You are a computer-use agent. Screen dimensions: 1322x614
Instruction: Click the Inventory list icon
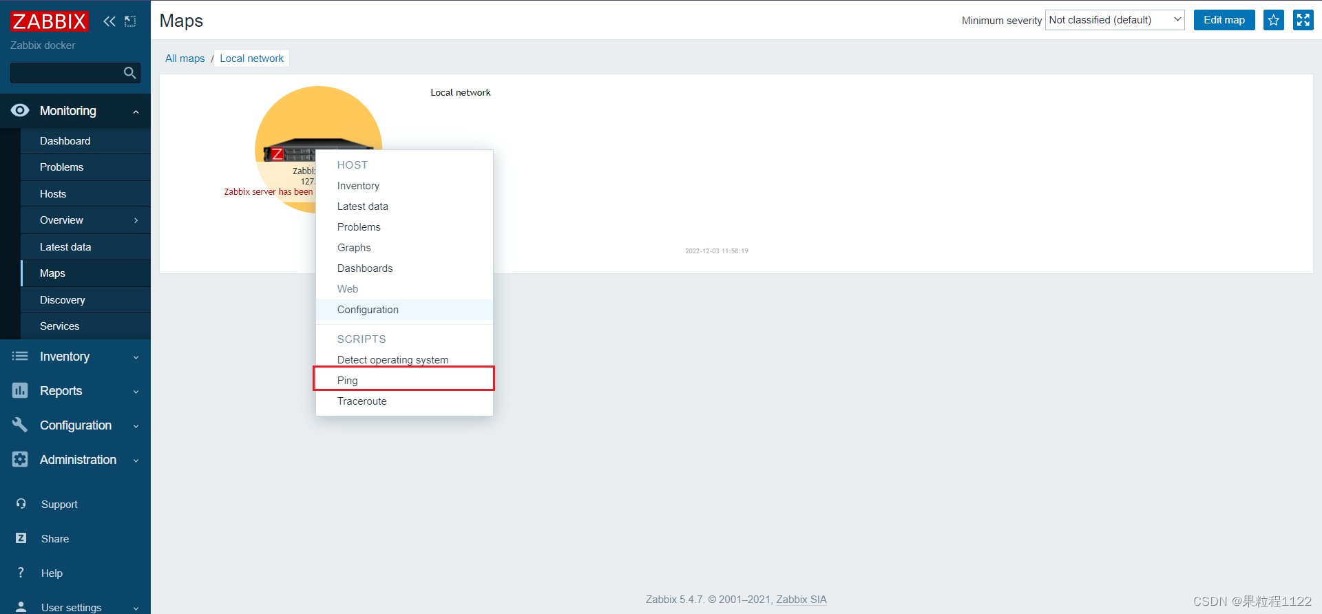click(20, 356)
